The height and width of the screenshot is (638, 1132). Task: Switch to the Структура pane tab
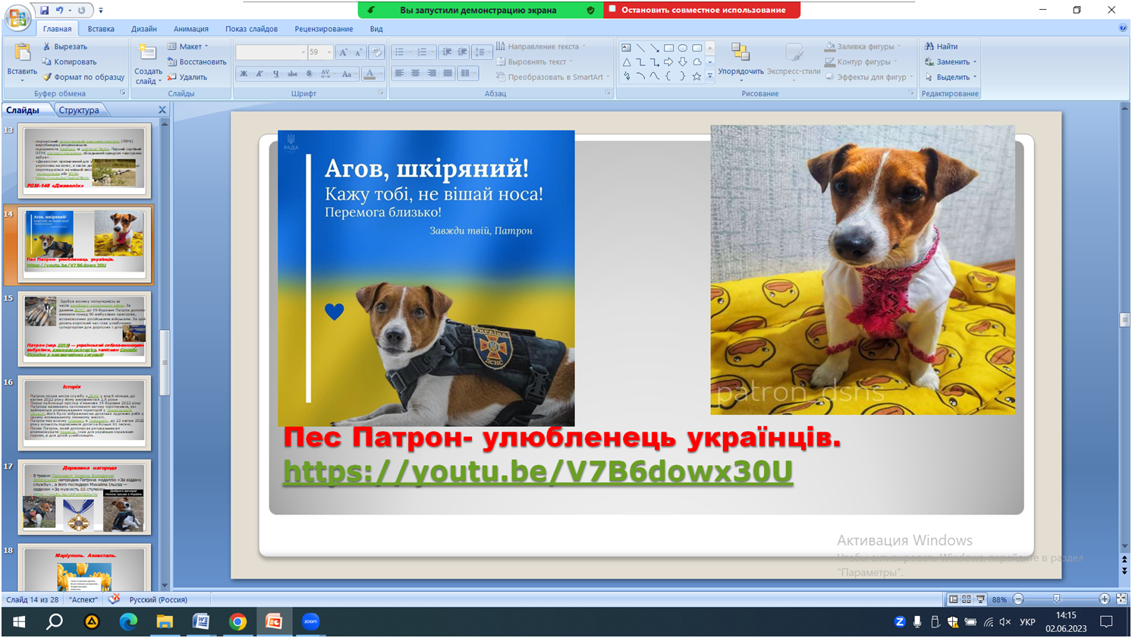79,110
